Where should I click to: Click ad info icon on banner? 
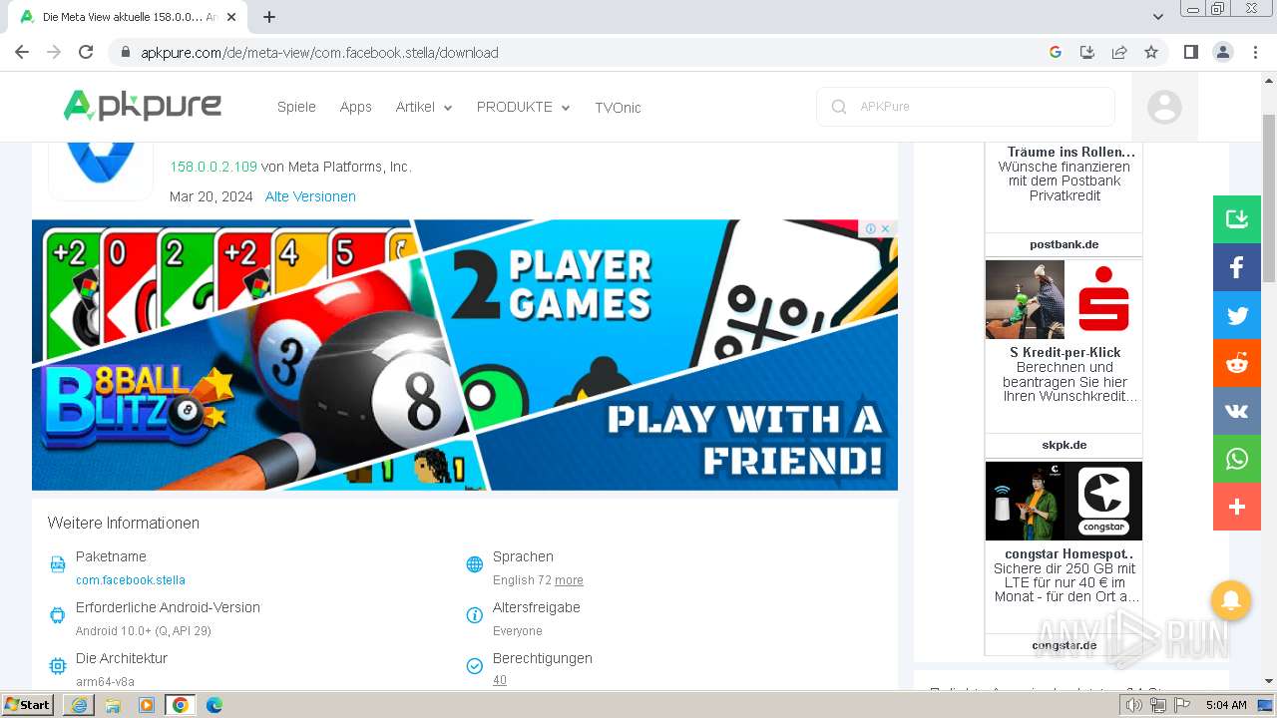871,228
